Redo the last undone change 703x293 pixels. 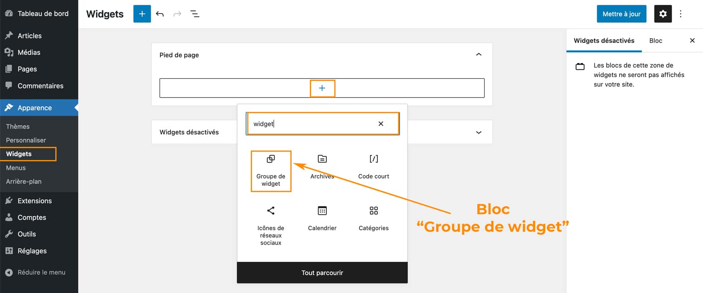[x=177, y=14]
